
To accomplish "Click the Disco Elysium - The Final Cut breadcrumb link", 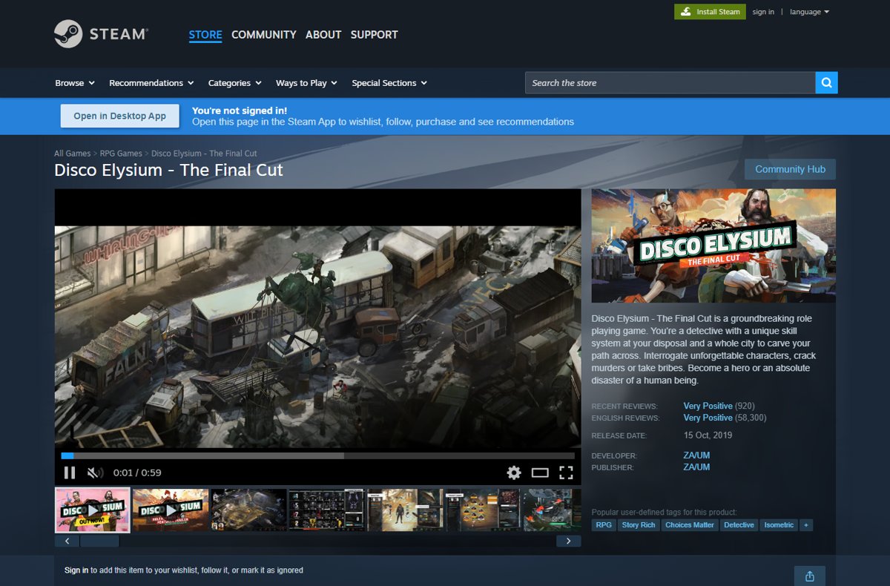I will (x=204, y=154).
